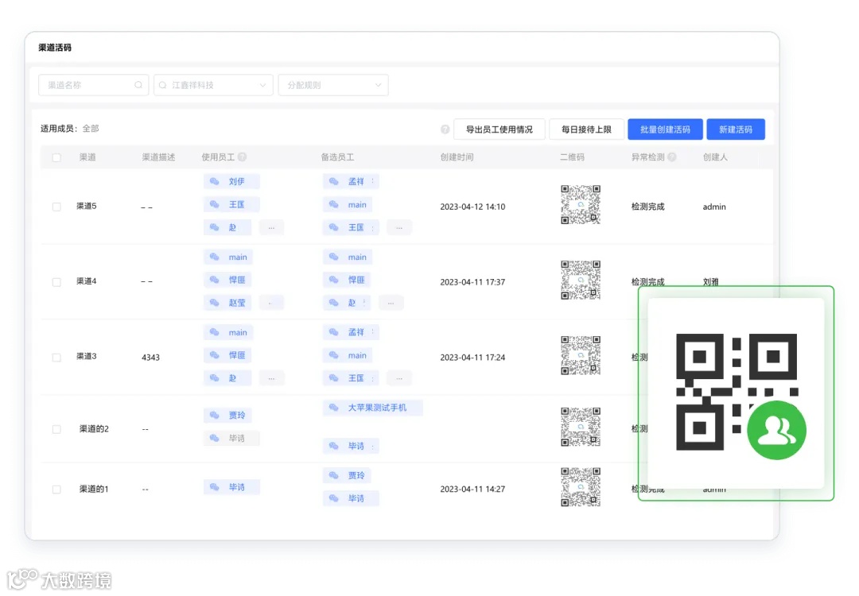Image resolution: width=859 pixels, height=596 pixels.
Task: Click the 二维码 column header
Action: (573, 157)
